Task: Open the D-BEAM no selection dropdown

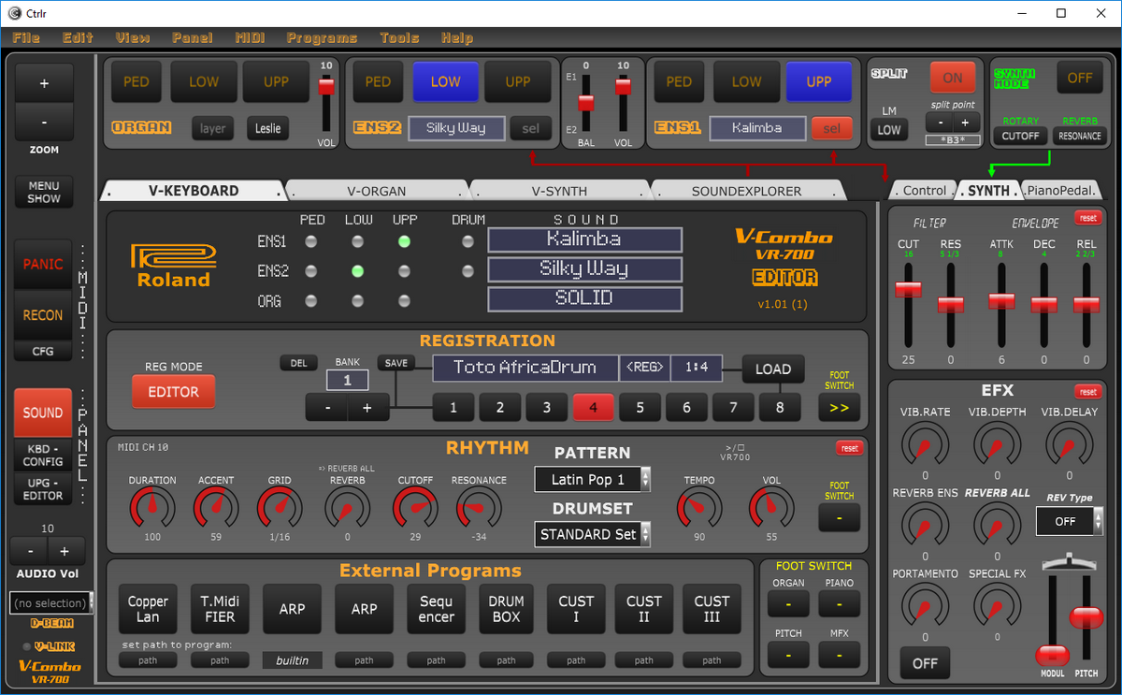Action: pos(51,602)
